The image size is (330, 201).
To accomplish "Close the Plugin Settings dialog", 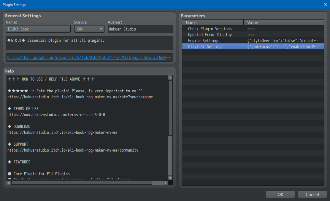I will [x=325, y=4].
